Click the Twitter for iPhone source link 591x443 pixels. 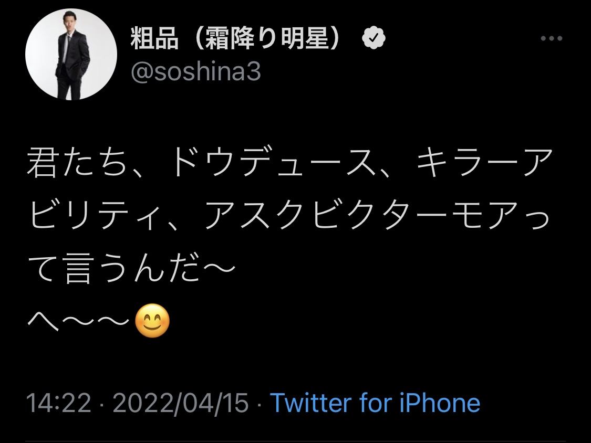click(x=375, y=403)
